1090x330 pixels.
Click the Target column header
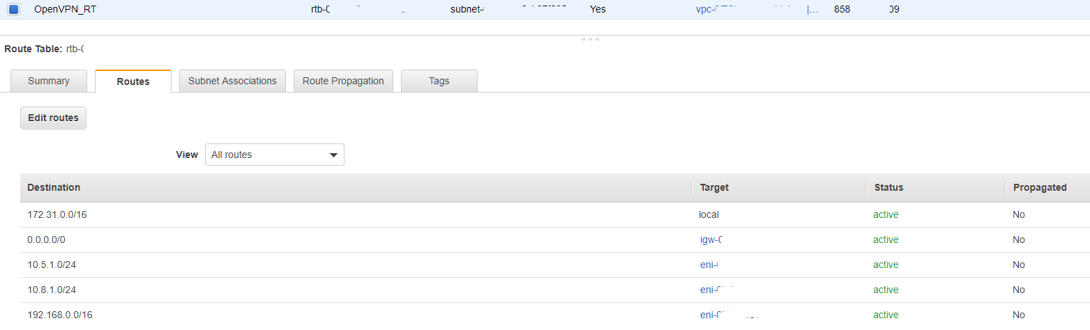pyautogui.click(x=714, y=187)
